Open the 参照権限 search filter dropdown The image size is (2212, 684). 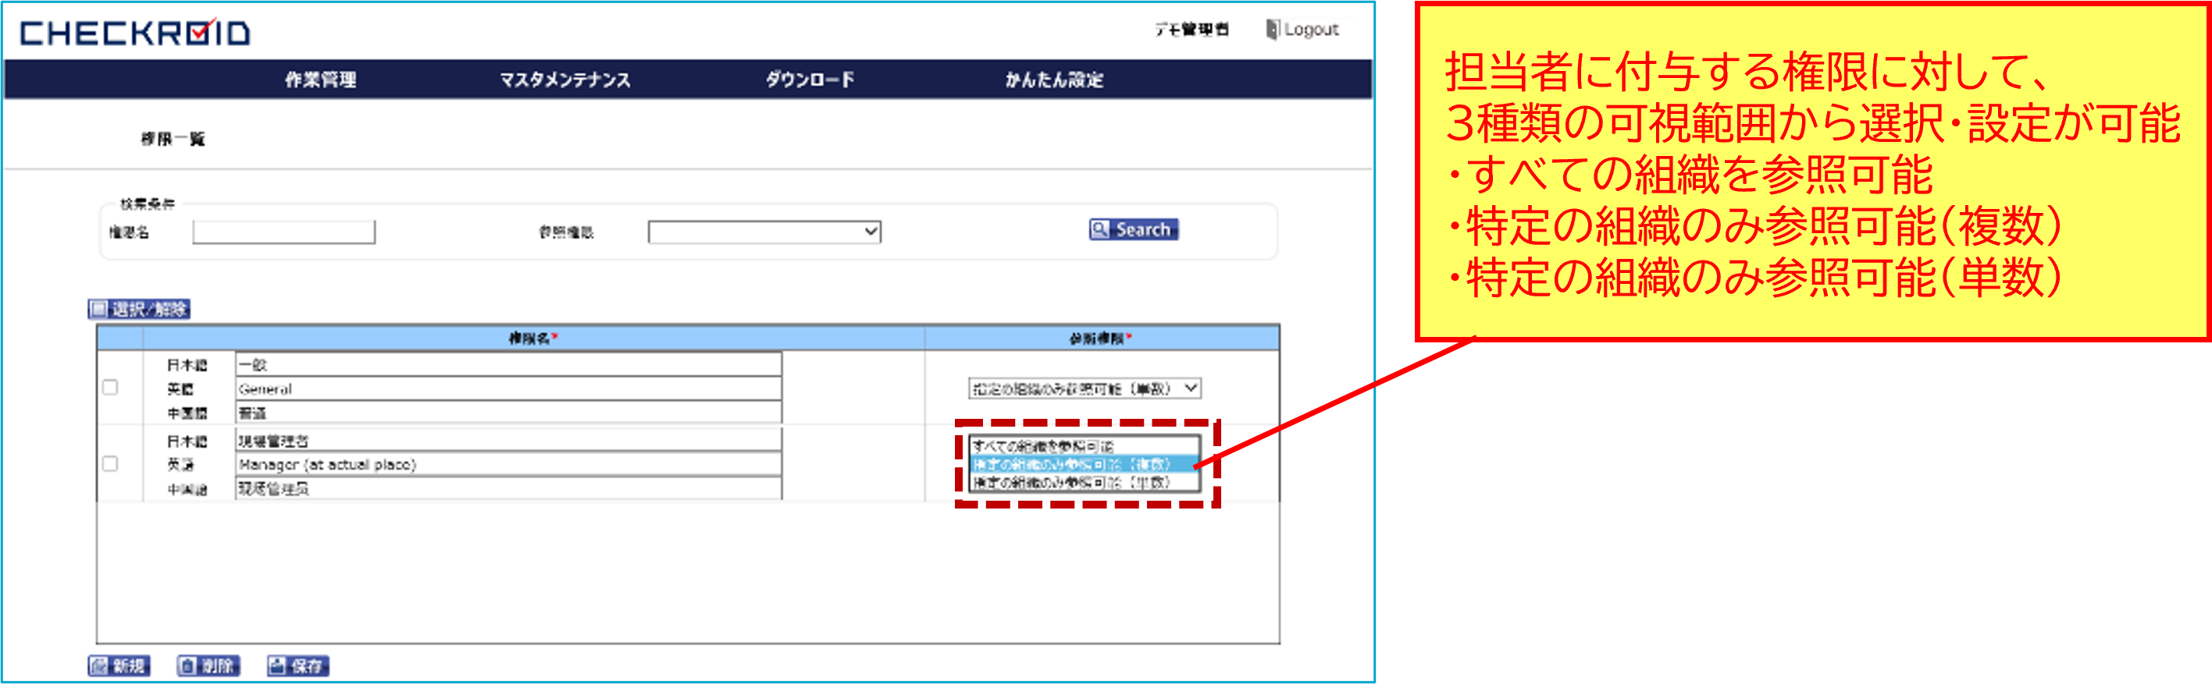[x=764, y=232]
